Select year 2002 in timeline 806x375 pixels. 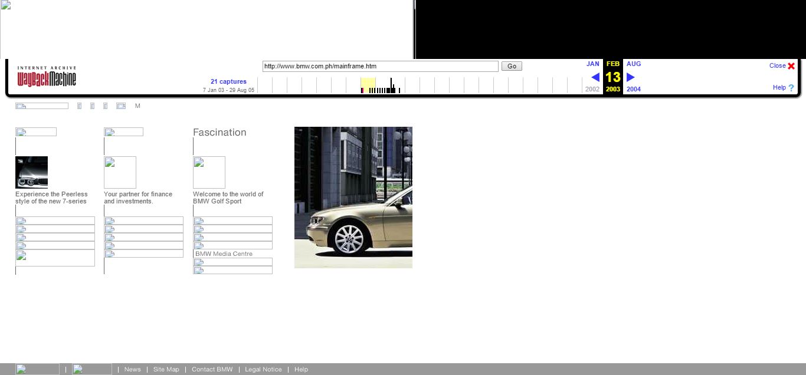coord(592,90)
